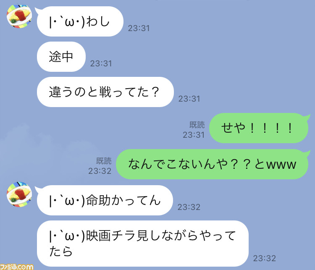This screenshot has height=270, width=315.
Task: Click the Famitsu.com watermark logo
Action: (16, 267)
